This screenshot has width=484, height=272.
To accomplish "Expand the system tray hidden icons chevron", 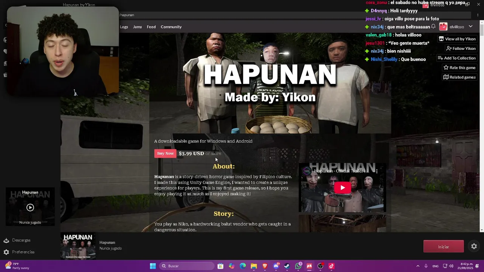I will click(x=418, y=266).
